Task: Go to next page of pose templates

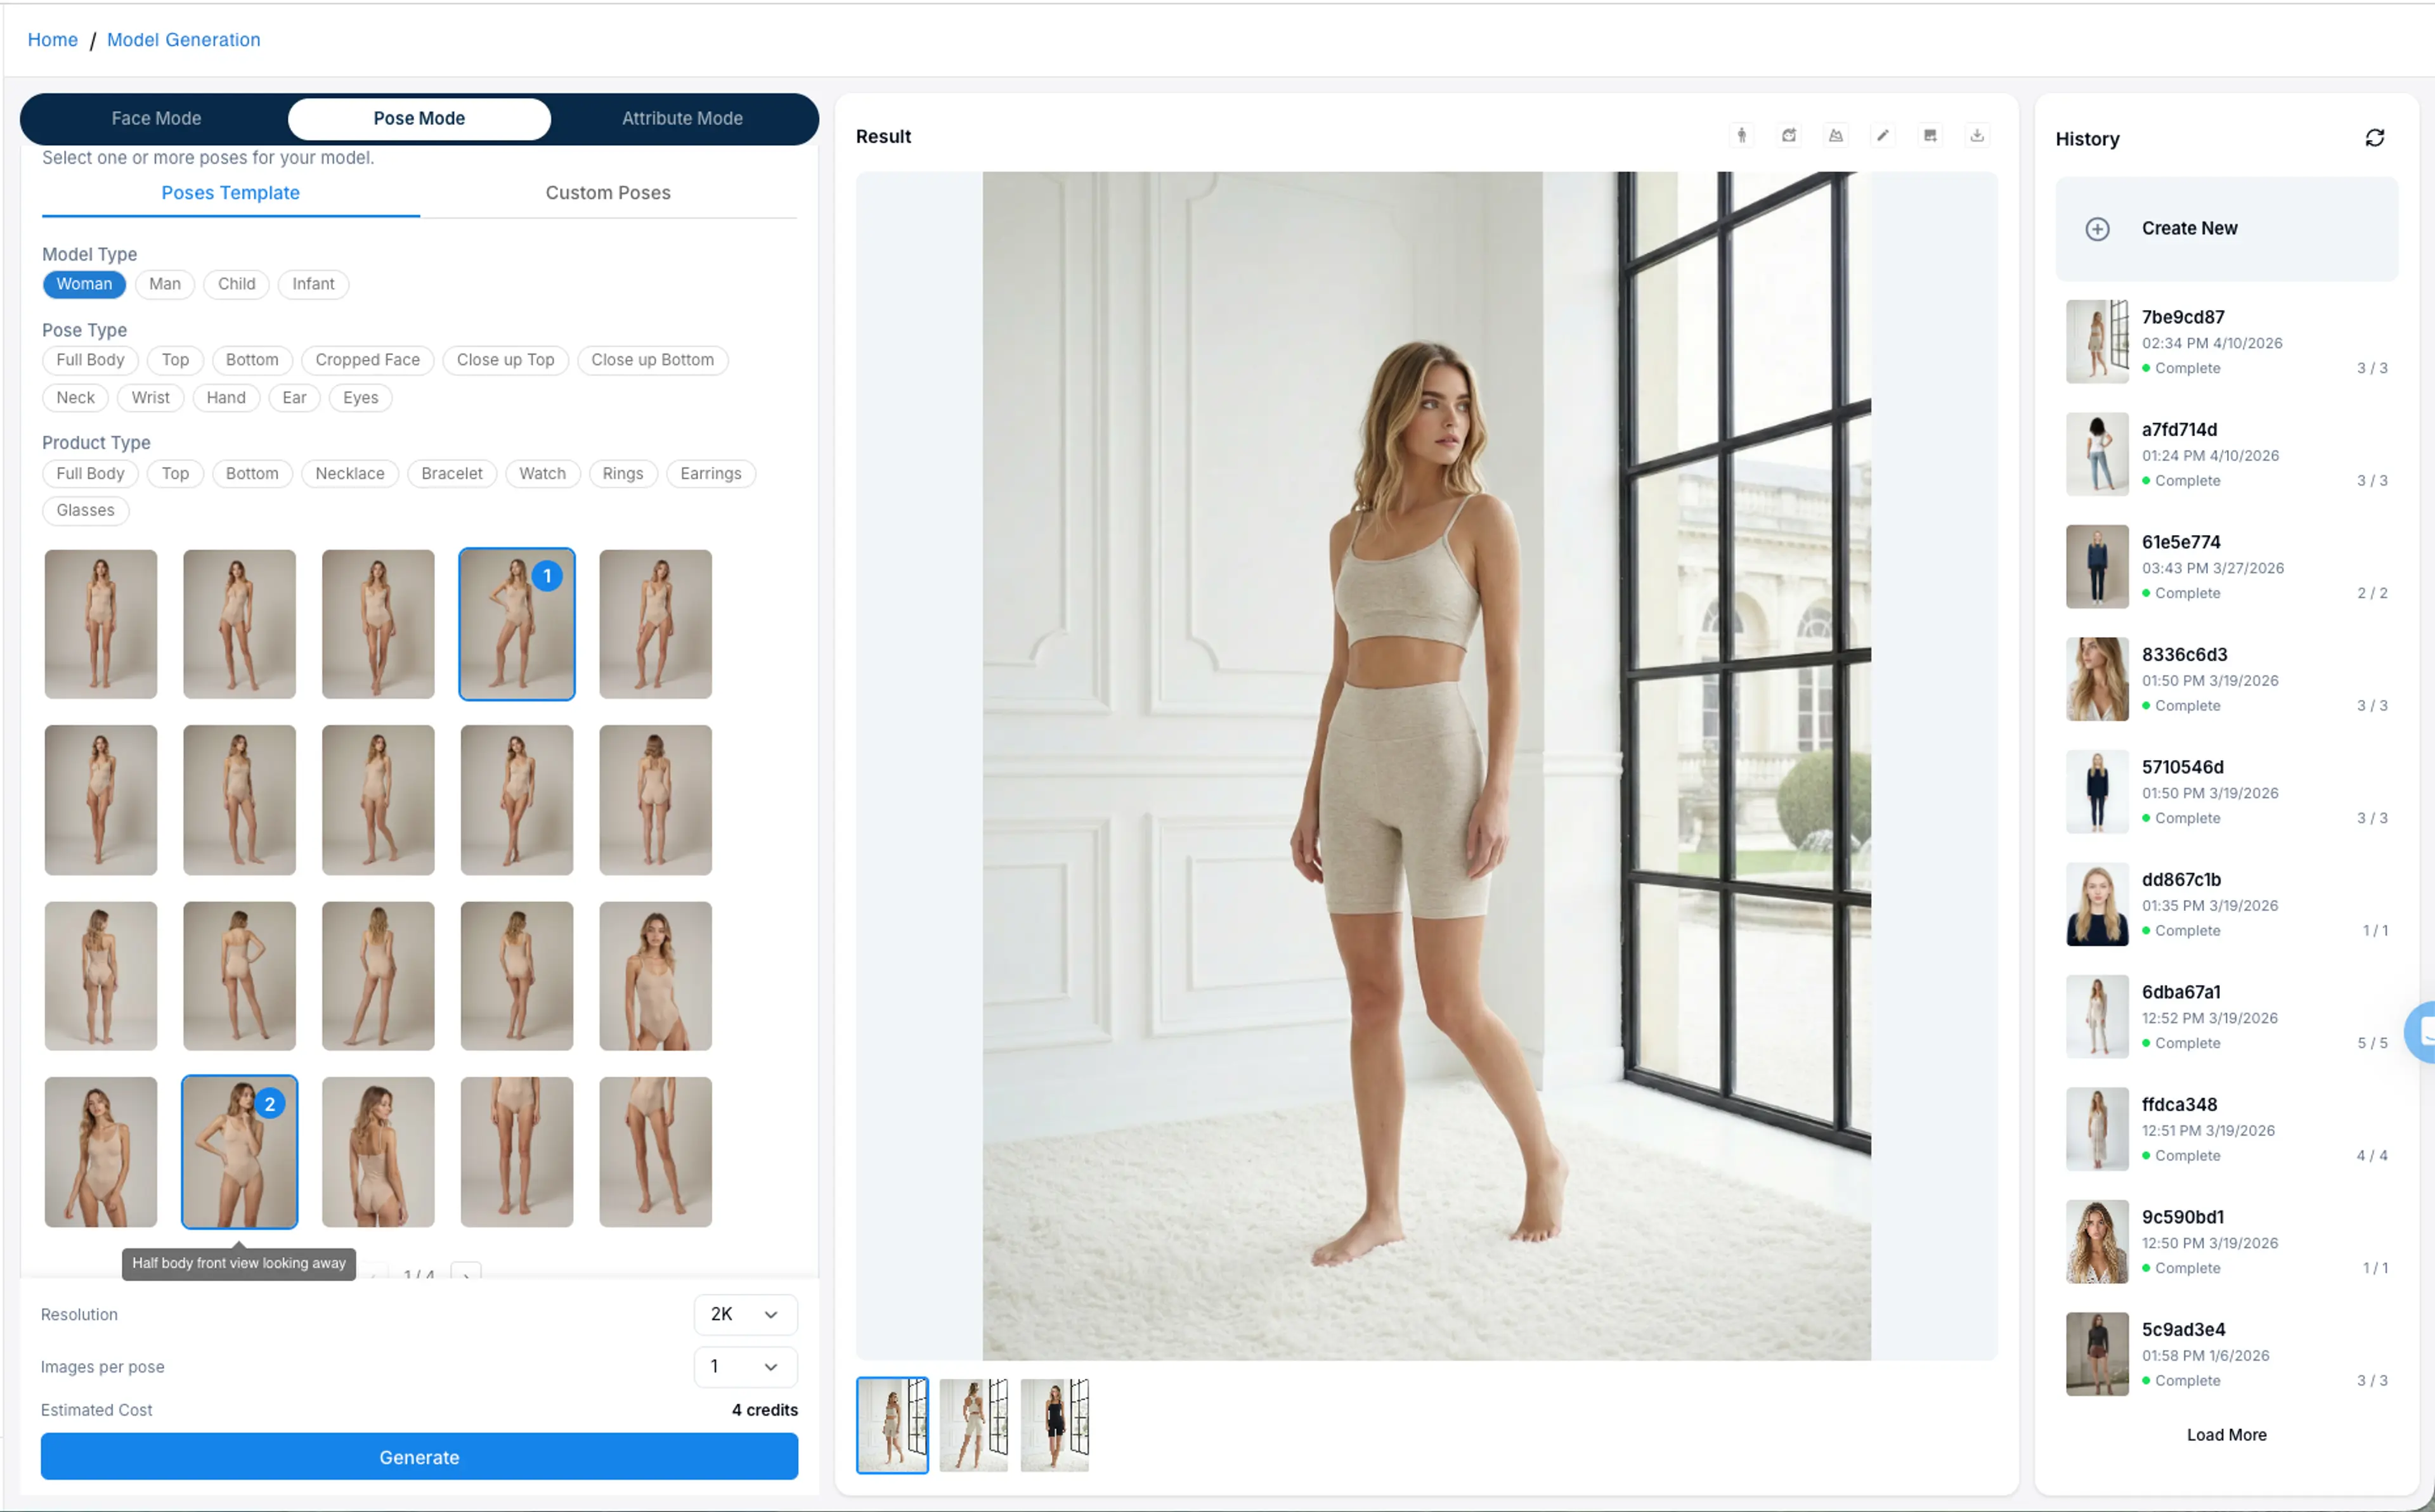Action: point(466,1274)
